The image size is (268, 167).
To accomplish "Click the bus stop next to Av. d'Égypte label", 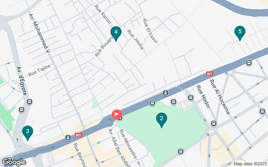I will [x=29, y=102].
